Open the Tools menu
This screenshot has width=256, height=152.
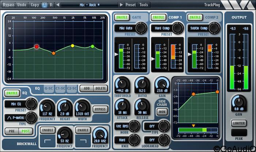144,5
